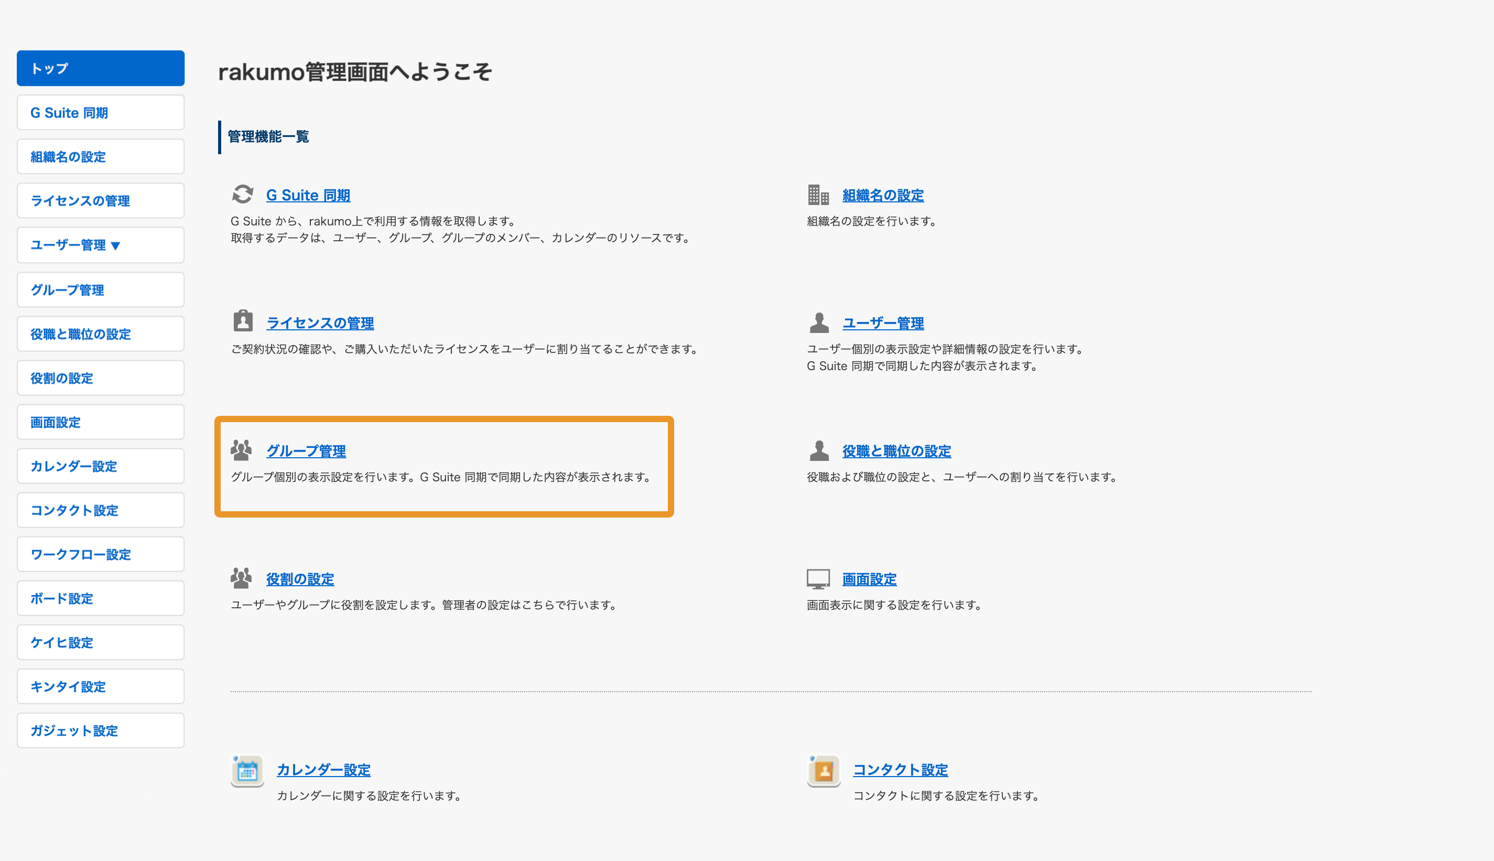The height and width of the screenshot is (861, 1494).
Task: Follow the 画面設定 main link
Action: click(869, 579)
